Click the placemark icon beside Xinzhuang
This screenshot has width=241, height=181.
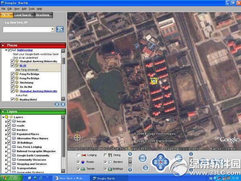tap(17, 82)
